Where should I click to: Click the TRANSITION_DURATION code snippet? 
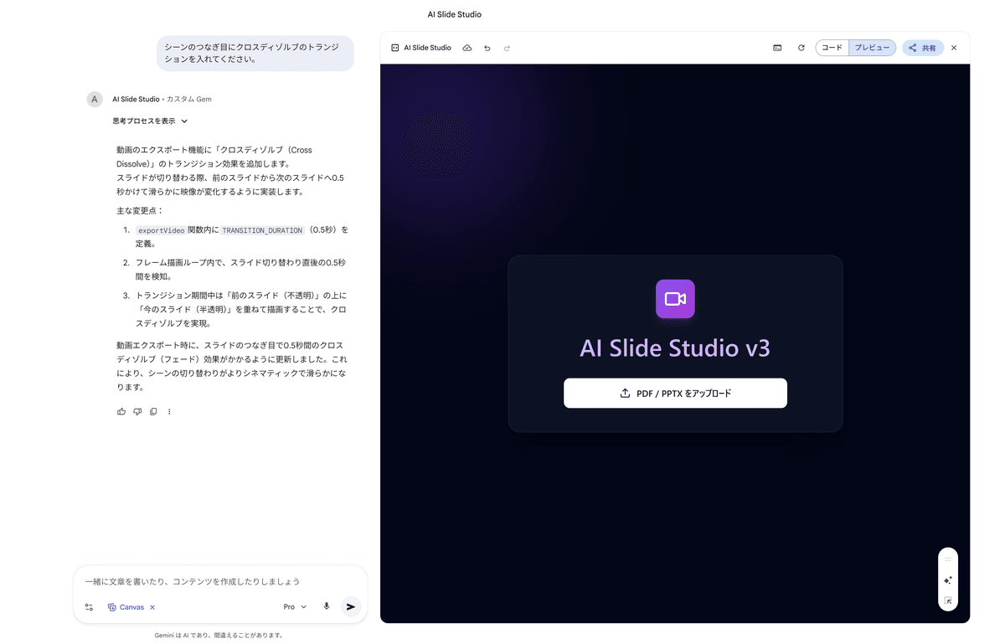262,230
